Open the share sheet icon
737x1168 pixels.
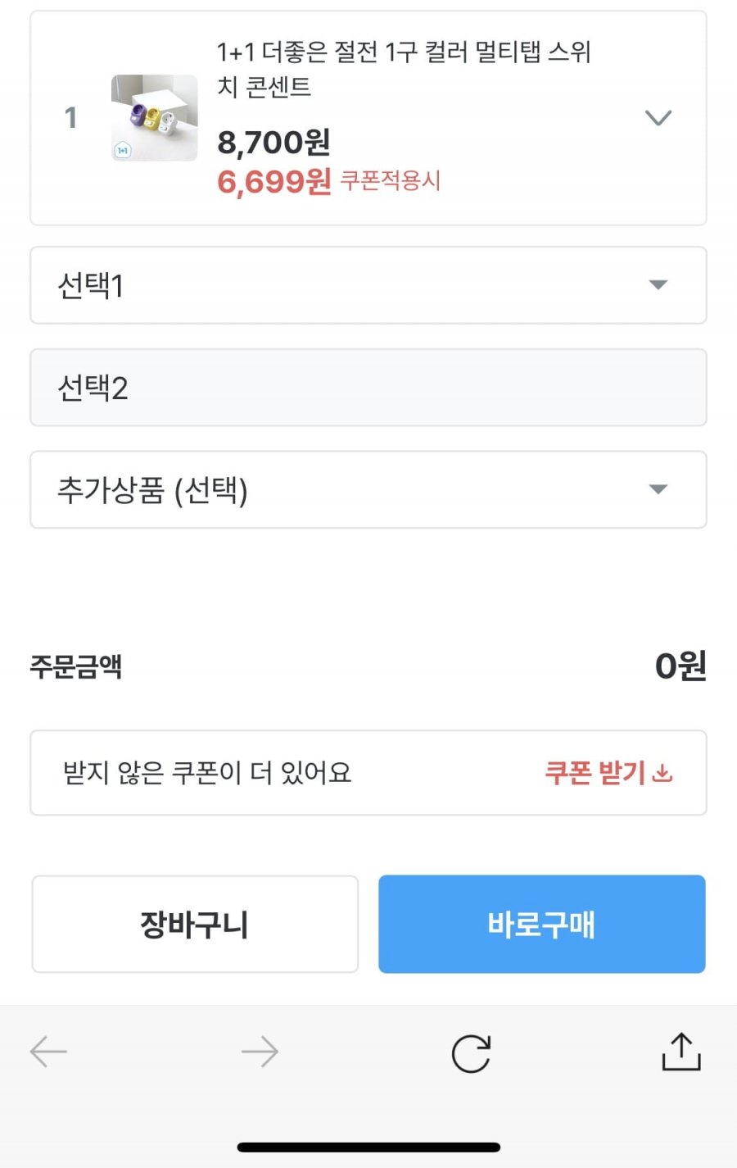(x=681, y=1052)
